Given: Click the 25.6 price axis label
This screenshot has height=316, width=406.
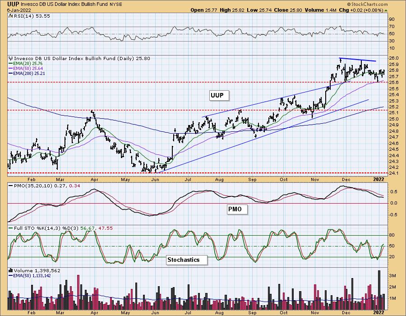Looking at the screenshot, I should point(393,82).
